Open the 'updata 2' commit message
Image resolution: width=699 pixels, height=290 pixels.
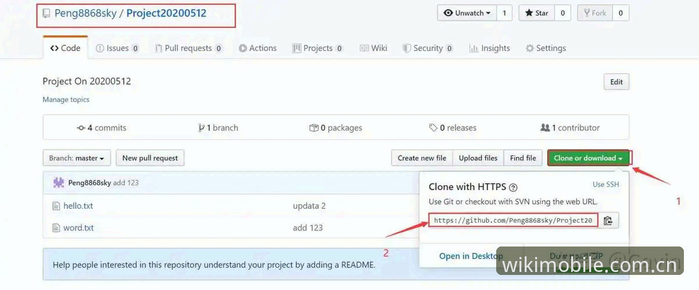(x=309, y=206)
